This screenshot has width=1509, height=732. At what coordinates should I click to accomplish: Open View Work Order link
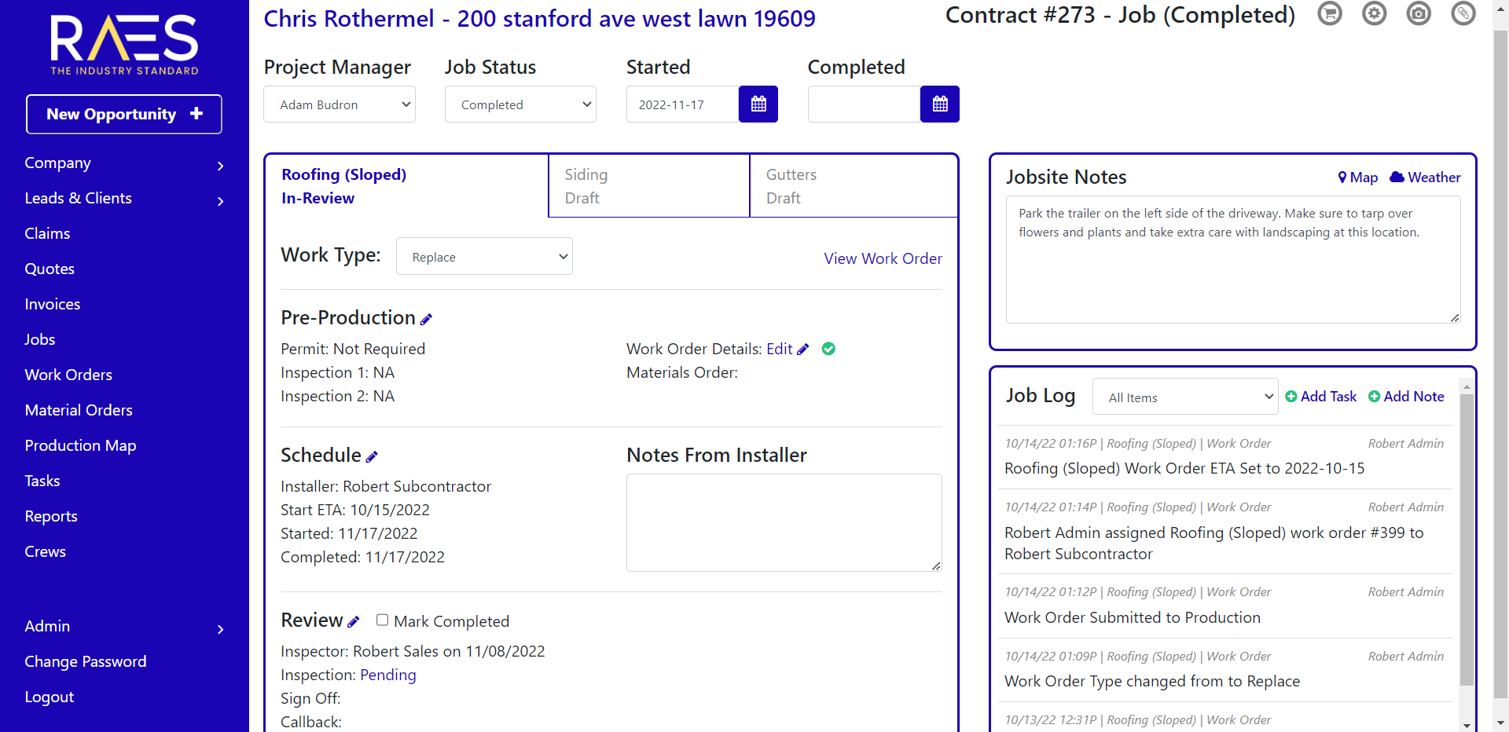(x=883, y=258)
